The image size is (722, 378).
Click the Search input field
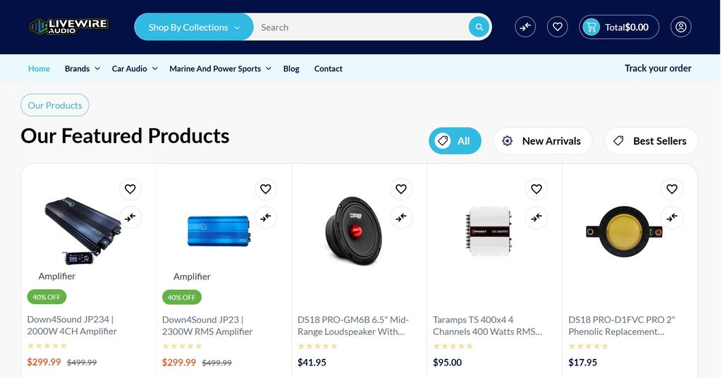click(360, 28)
